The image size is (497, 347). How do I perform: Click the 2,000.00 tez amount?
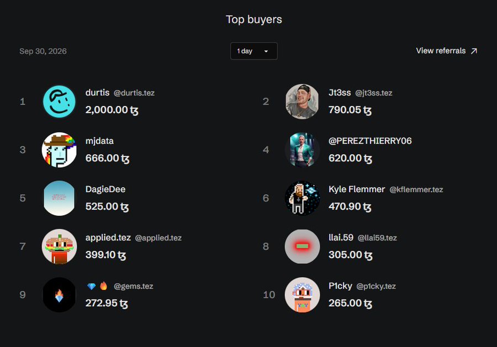coord(112,110)
